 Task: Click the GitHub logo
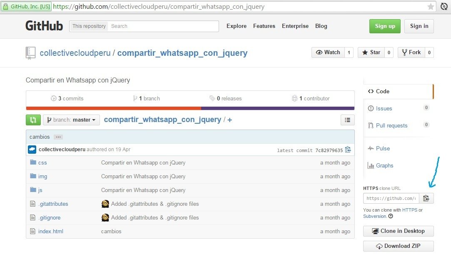(44, 26)
